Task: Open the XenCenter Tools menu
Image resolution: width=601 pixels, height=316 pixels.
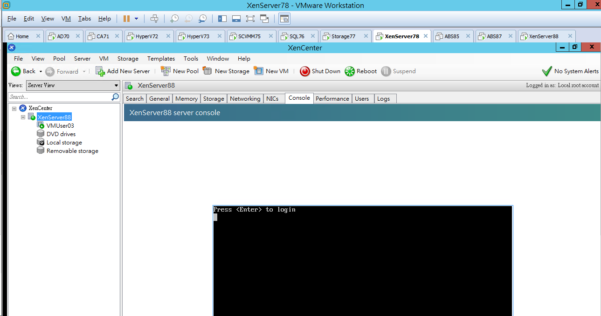Action: click(x=191, y=59)
